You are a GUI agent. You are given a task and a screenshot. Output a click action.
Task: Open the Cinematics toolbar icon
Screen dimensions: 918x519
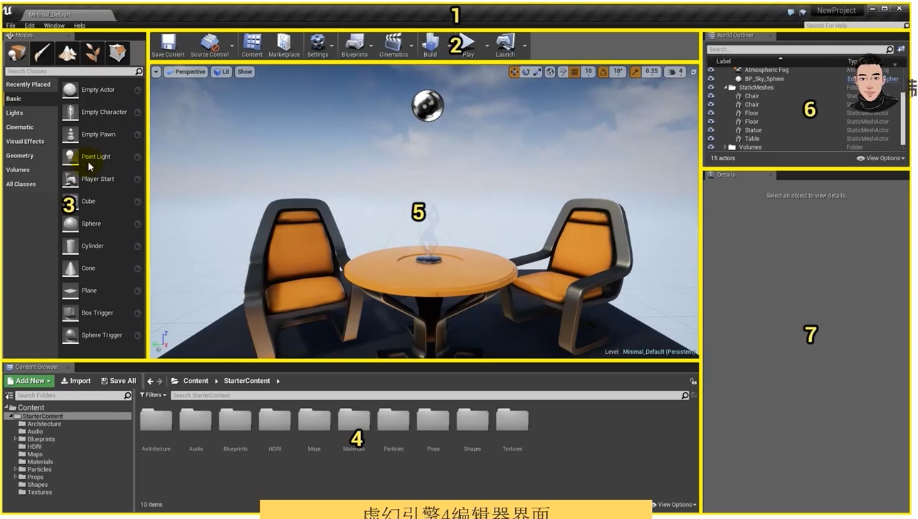tap(394, 42)
